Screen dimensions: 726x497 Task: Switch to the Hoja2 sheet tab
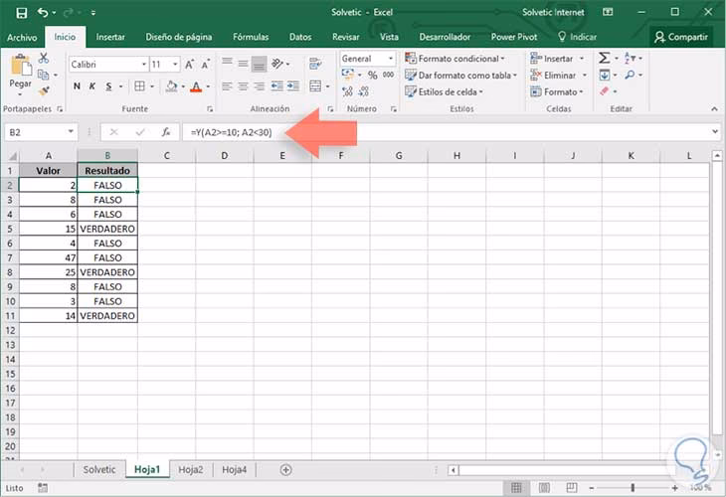[x=189, y=469]
